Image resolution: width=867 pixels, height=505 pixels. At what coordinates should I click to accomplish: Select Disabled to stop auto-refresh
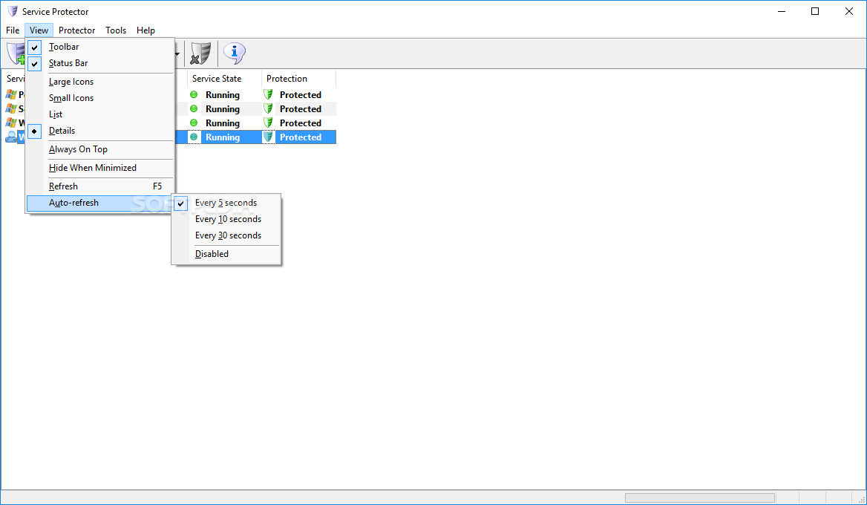(x=226, y=254)
